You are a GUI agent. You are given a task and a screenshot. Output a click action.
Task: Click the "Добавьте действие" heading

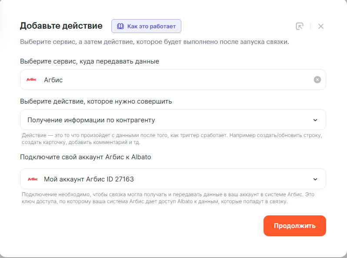(x=61, y=26)
